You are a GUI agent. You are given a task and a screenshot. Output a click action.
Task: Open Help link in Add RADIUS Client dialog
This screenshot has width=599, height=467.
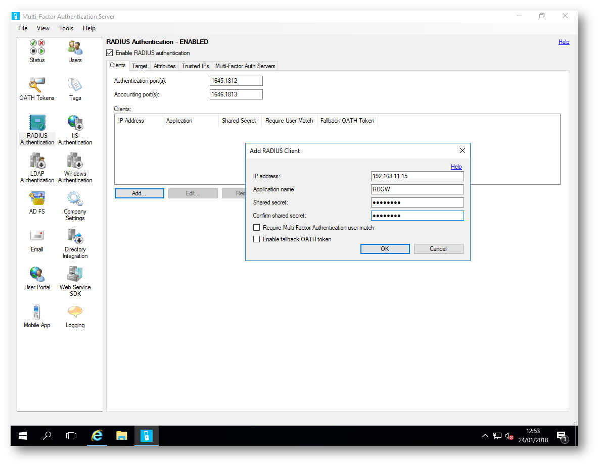(456, 167)
